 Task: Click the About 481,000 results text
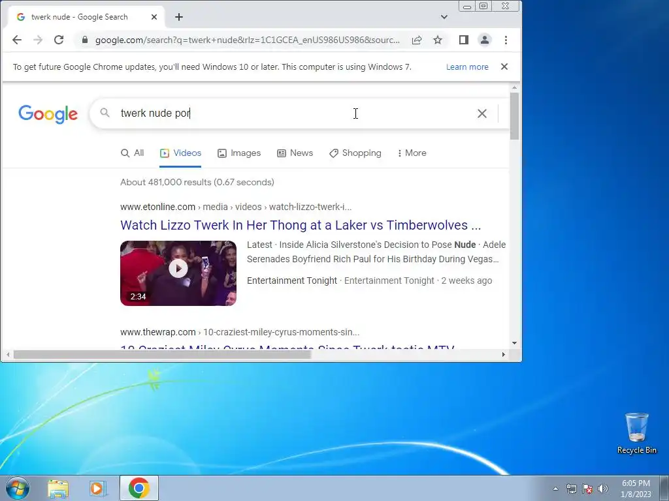click(197, 183)
